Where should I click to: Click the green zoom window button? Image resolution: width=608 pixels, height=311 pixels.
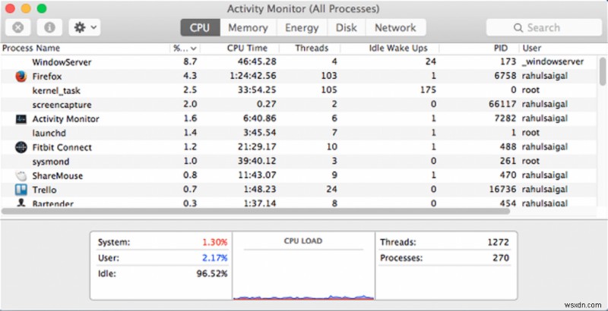click(x=41, y=8)
